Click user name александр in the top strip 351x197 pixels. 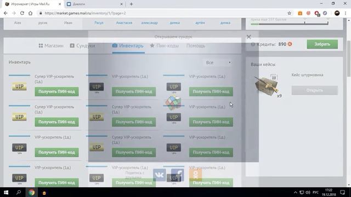tap(149, 23)
